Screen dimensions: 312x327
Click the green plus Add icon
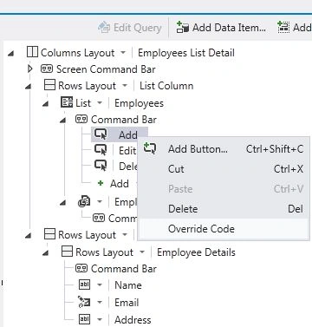(101, 183)
